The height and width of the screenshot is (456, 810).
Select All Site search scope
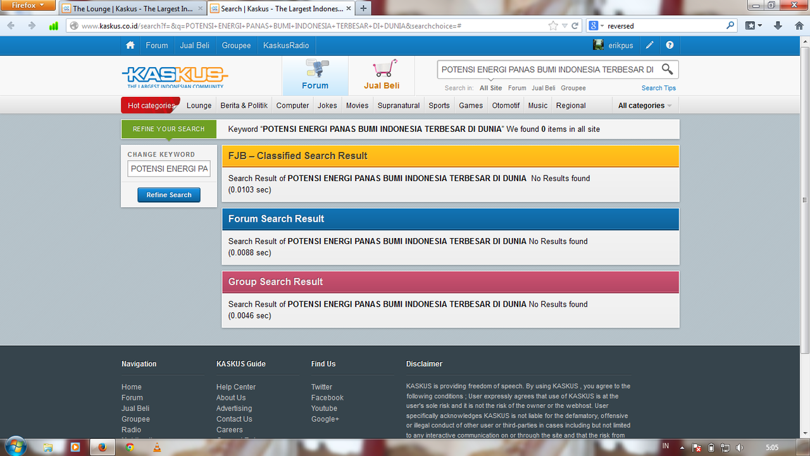(491, 88)
